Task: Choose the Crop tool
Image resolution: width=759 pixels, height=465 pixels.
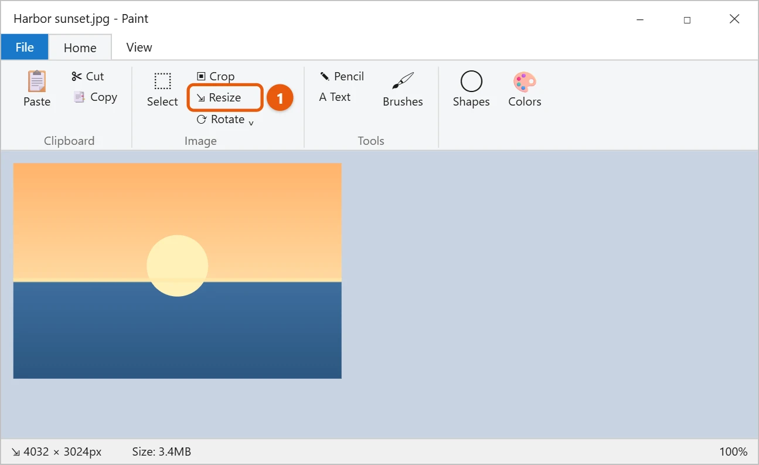Action: tap(215, 76)
